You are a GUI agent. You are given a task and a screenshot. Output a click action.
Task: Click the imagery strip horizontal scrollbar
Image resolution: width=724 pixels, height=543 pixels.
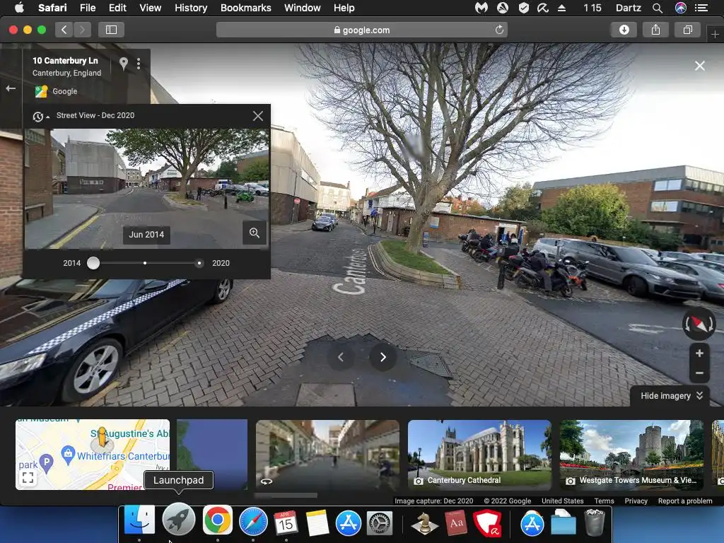coord(286,496)
